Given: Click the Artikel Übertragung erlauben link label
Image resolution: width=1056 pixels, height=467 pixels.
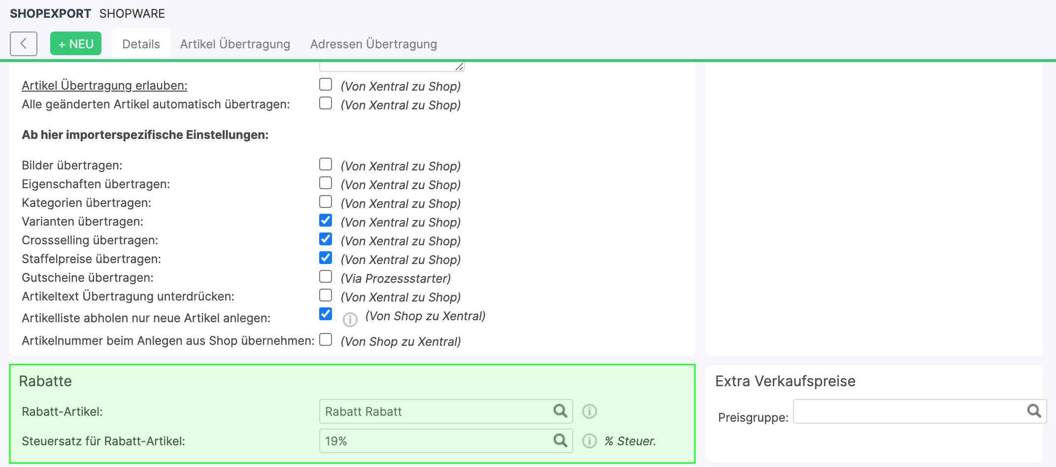Looking at the screenshot, I should (x=104, y=85).
